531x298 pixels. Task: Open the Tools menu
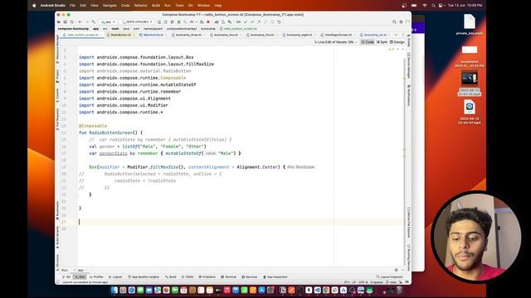tap(179, 6)
